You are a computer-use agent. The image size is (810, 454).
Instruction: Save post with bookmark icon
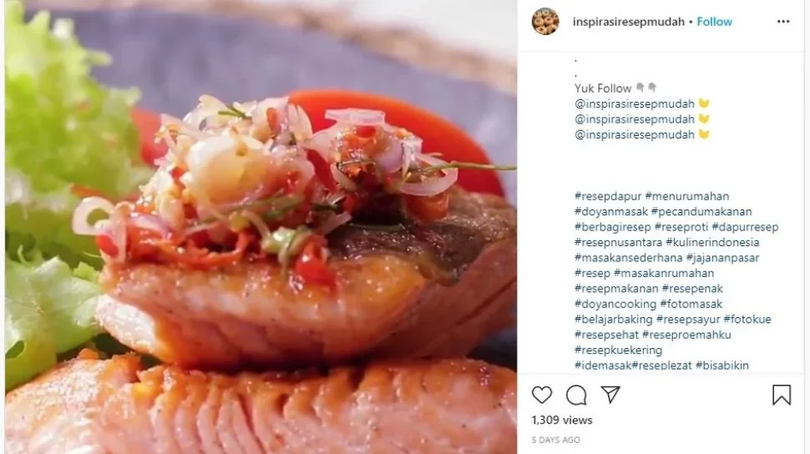[x=782, y=395]
